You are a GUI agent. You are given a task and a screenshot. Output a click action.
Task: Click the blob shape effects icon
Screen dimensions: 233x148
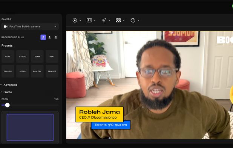coord(133,20)
